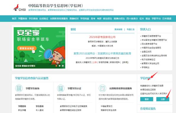This screenshot has height=113, width=176.
Task: Open 日本频道 in the navigation bar
Action: (x=167, y=19)
